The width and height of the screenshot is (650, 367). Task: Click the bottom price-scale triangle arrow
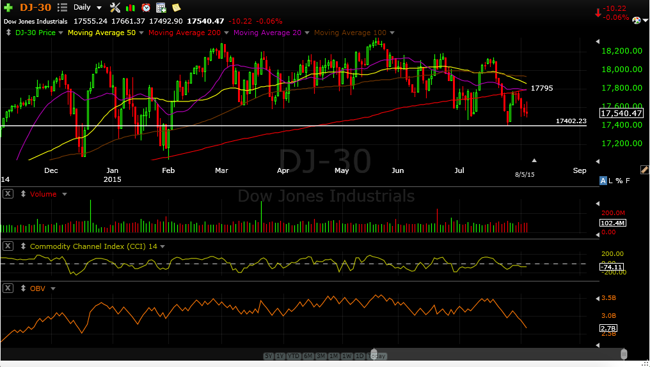598,161
